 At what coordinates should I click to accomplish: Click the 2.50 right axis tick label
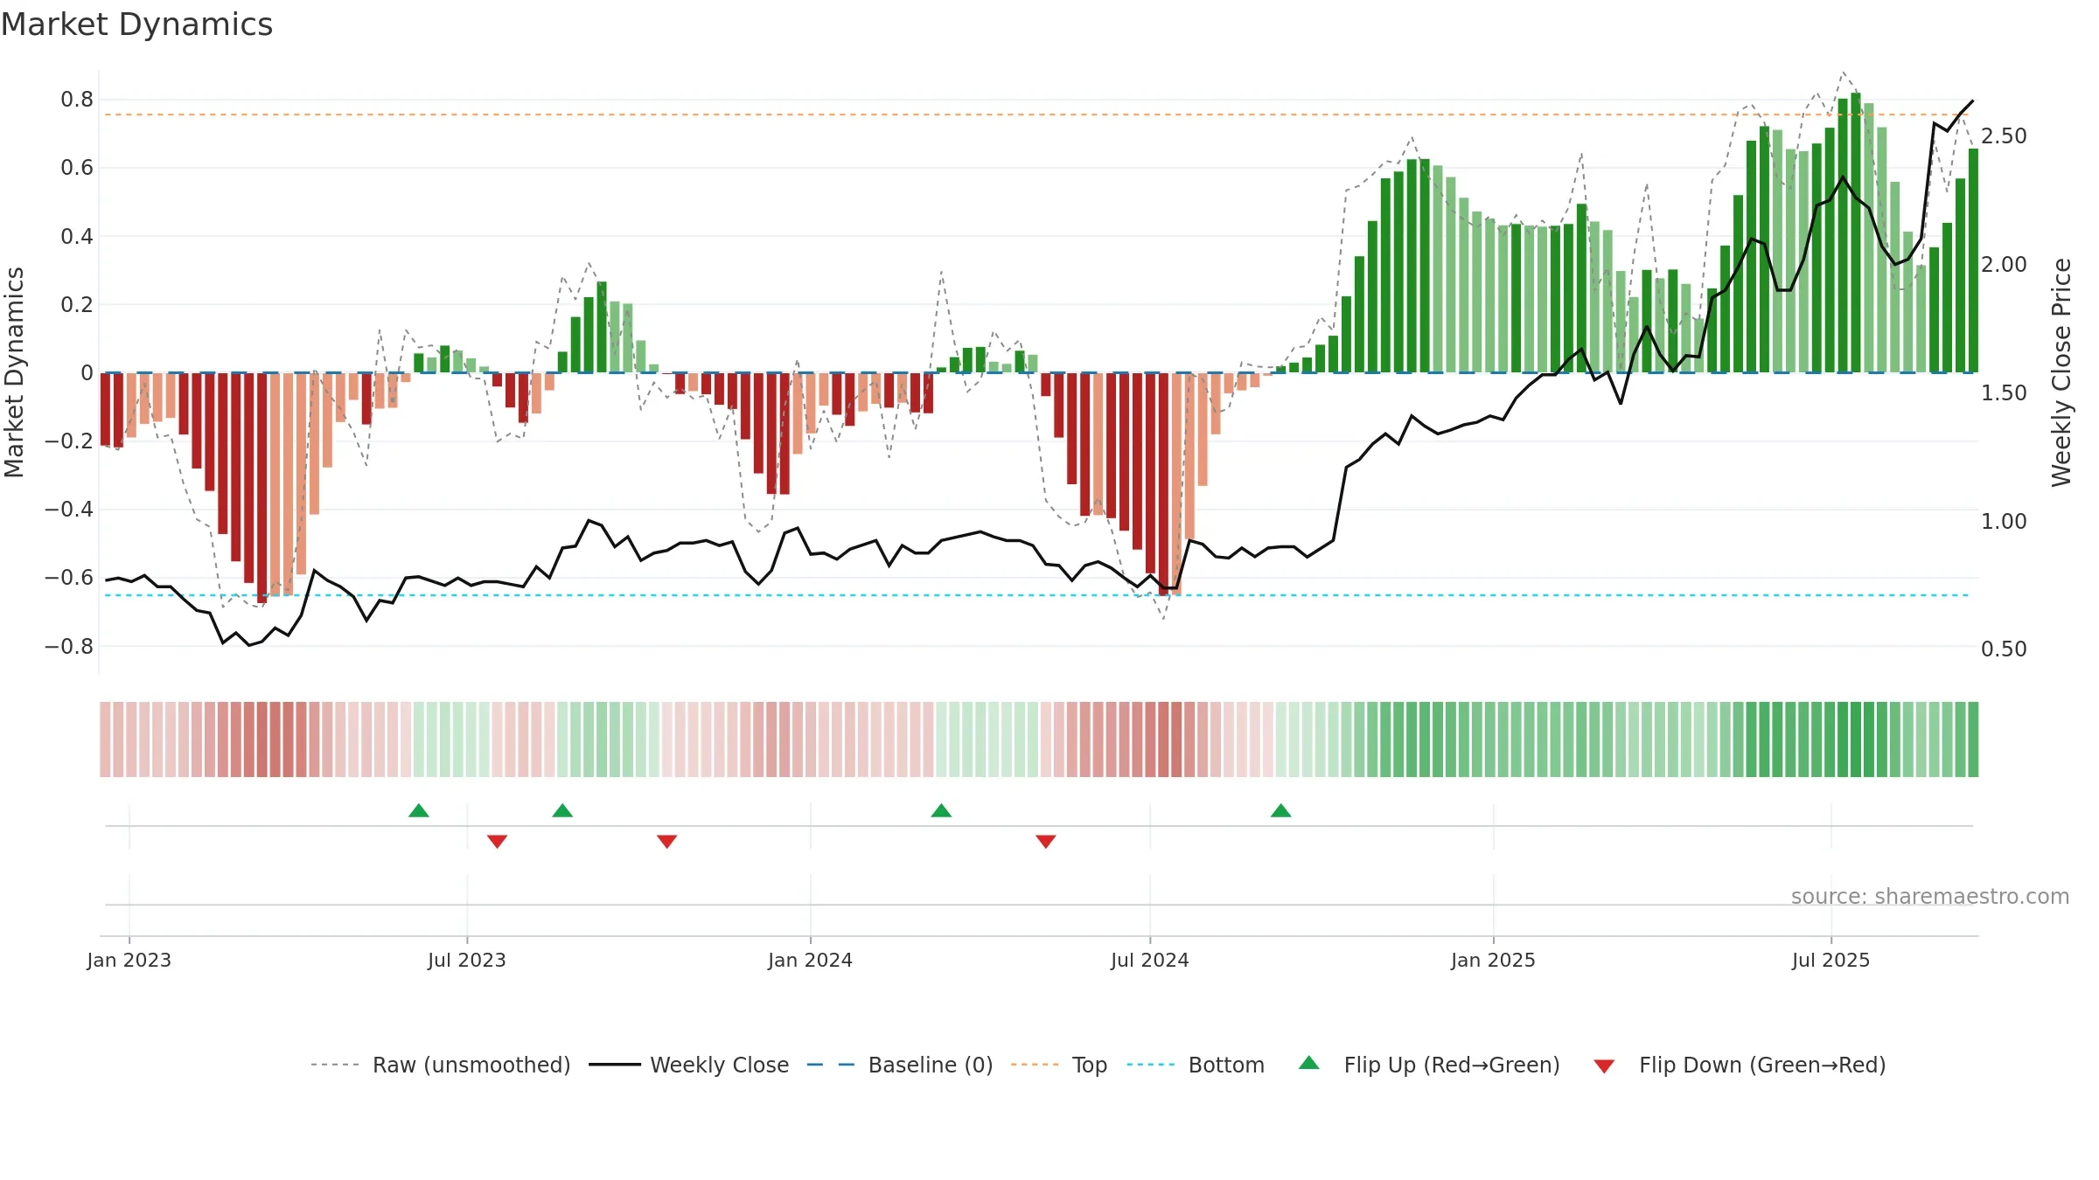pos(2004,136)
